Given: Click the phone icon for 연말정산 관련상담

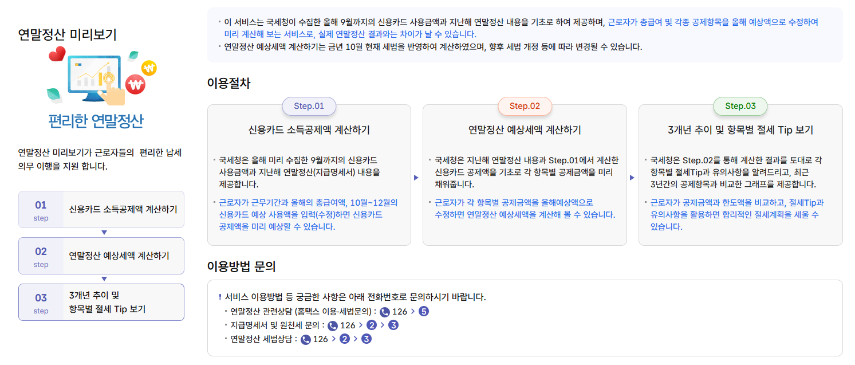Looking at the screenshot, I should (x=385, y=312).
